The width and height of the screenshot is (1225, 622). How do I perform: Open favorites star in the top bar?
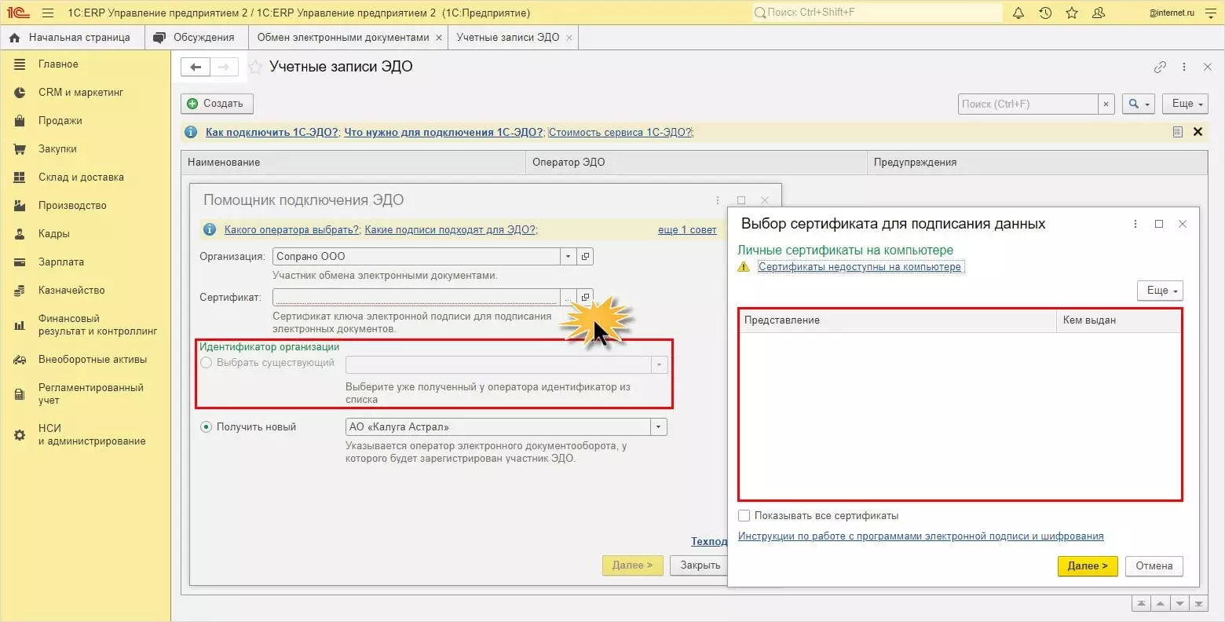click(x=1072, y=13)
